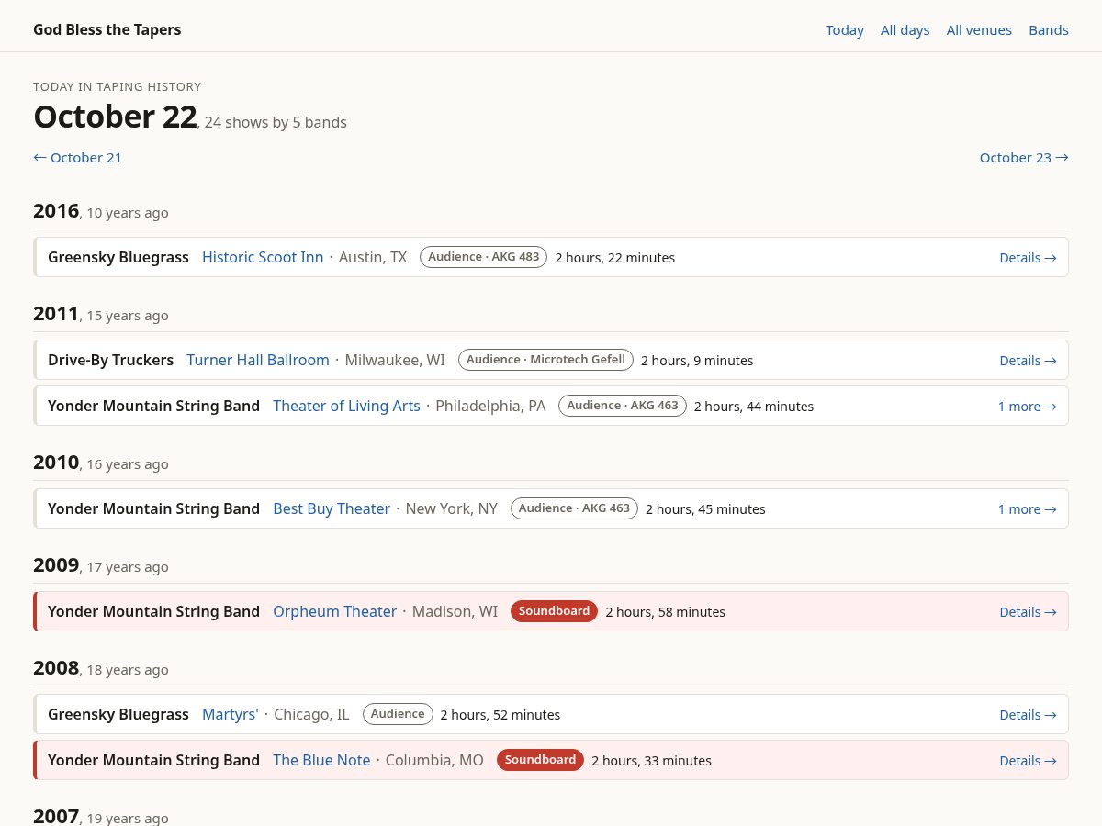This screenshot has height=826, width=1102.
Task: Click the Soundboard badge on The Blue Note row
Action: pos(540,760)
